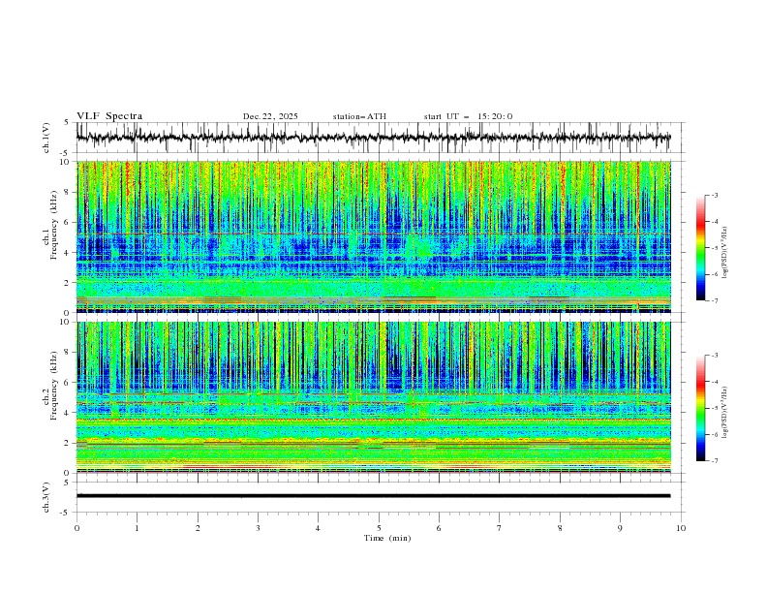Viewport: 767px width, 593px height.
Task: Click tick label "4" on the Time axis
Action: coord(318,528)
